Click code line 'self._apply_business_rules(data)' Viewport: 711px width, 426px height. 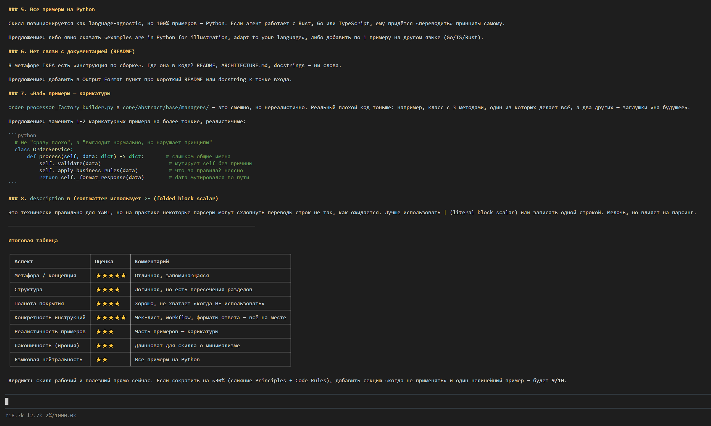click(x=89, y=171)
